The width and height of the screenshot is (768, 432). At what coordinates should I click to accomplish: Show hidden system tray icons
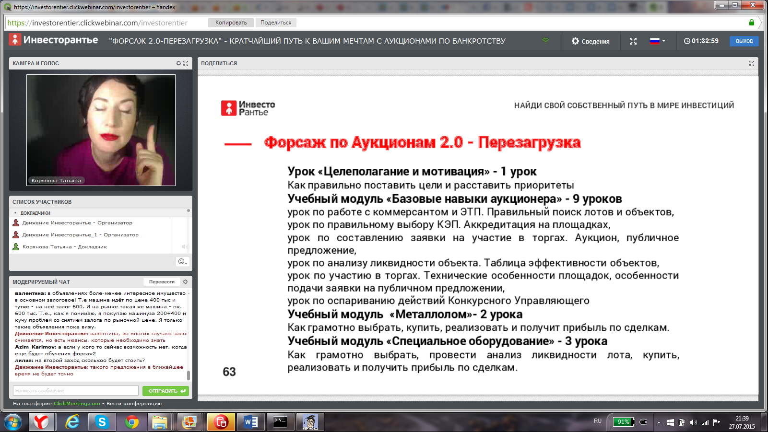tap(659, 422)
